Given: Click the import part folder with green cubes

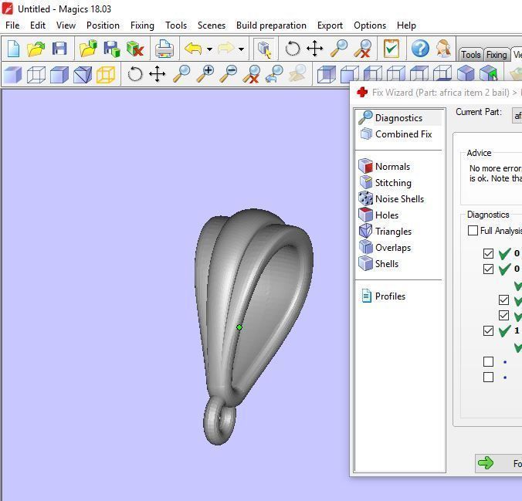Looking at the screenshot, I should click(x=88, y=49).
